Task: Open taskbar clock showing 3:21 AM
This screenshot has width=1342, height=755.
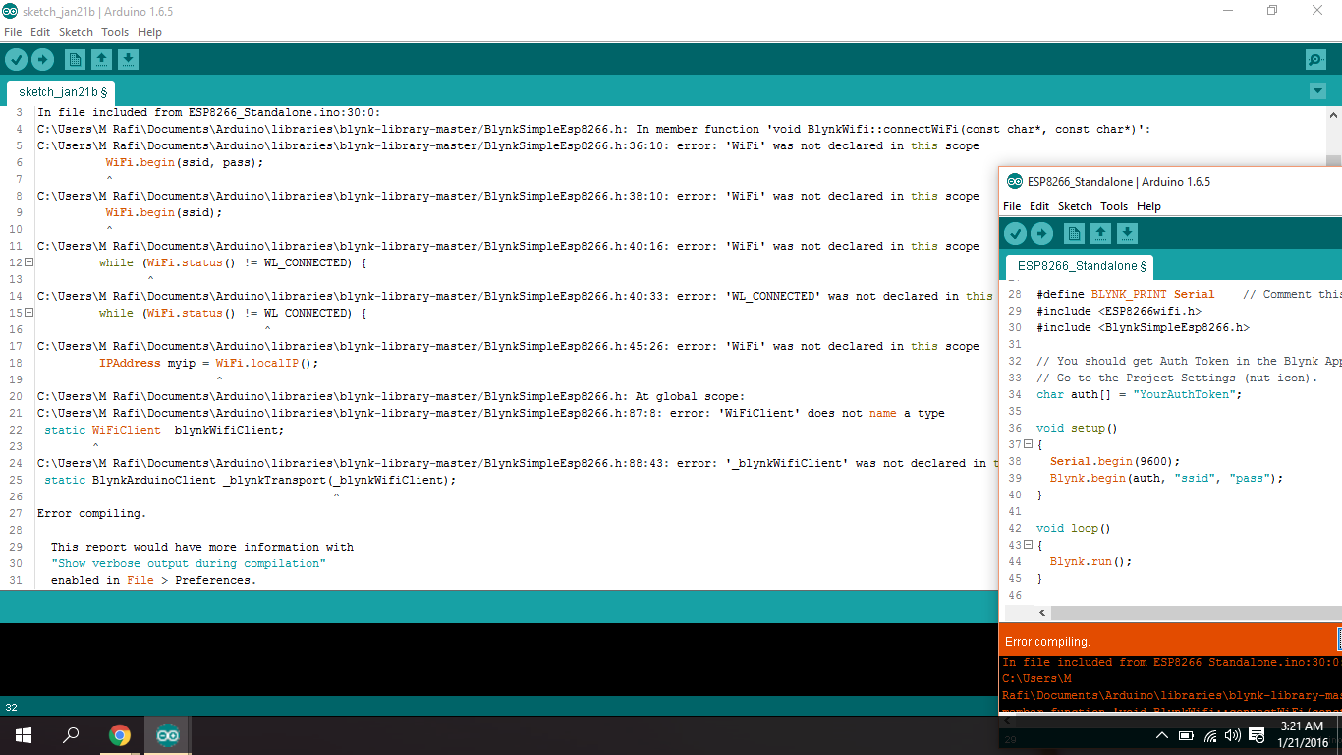Action: pos(1302,735)
